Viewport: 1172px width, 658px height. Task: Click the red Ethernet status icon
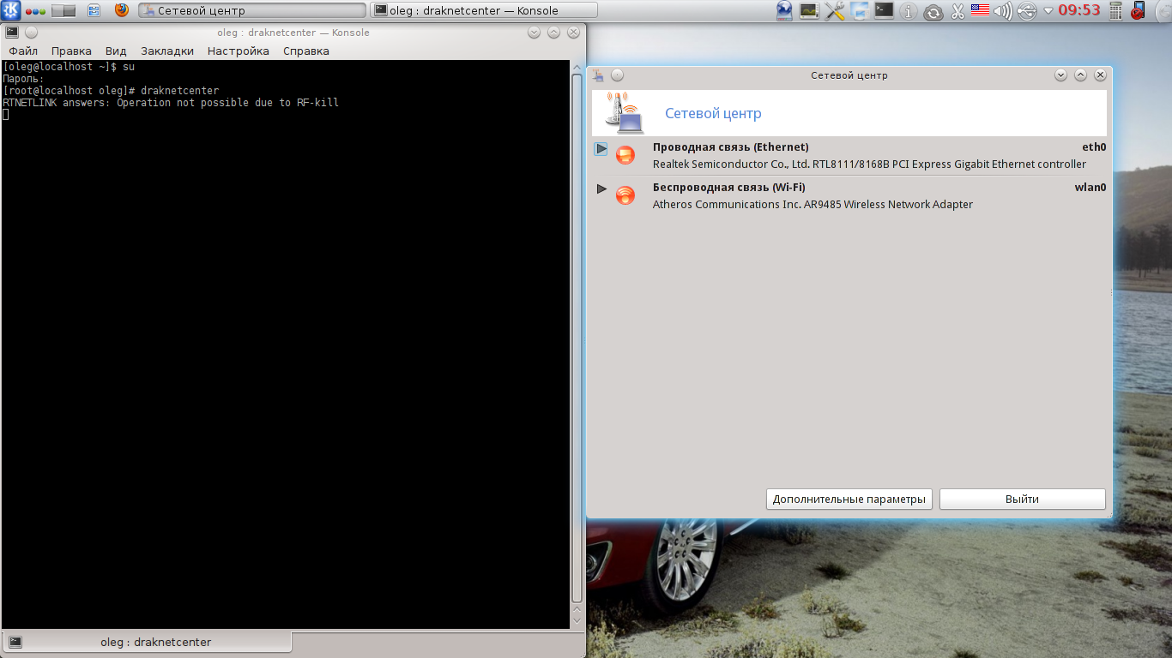625,155
